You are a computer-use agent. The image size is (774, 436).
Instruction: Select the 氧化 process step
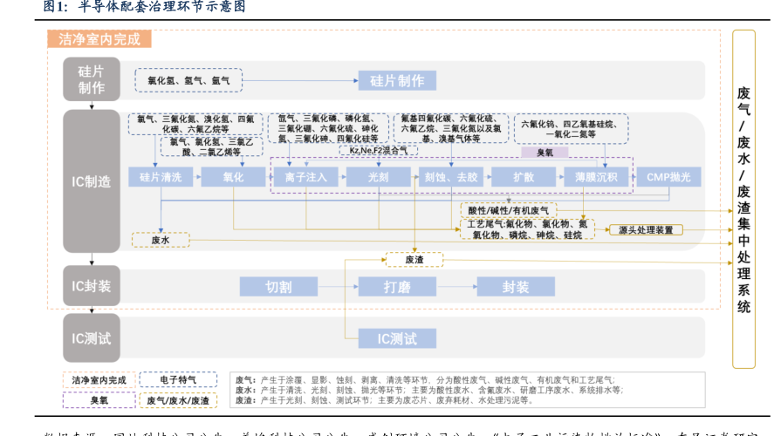[x=233, y=177]
